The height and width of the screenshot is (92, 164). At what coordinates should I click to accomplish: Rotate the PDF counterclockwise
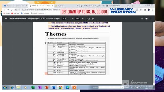tap(93, 19)
